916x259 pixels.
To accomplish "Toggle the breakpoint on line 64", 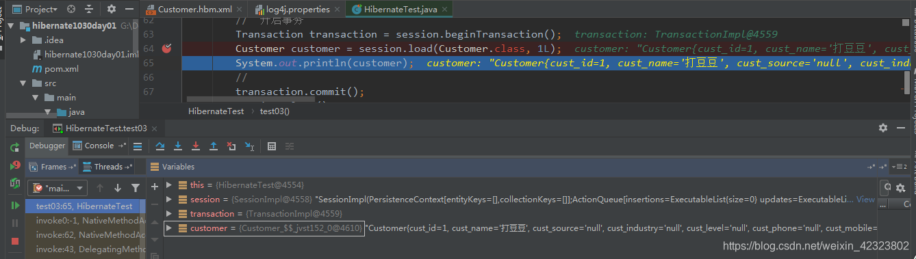I will click(x=166, y=49).
